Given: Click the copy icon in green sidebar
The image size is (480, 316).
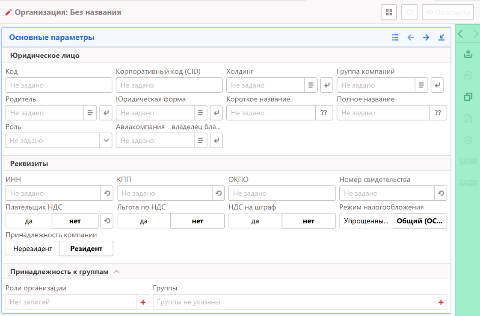Looking at the screenshot, I should coord(468,97).
